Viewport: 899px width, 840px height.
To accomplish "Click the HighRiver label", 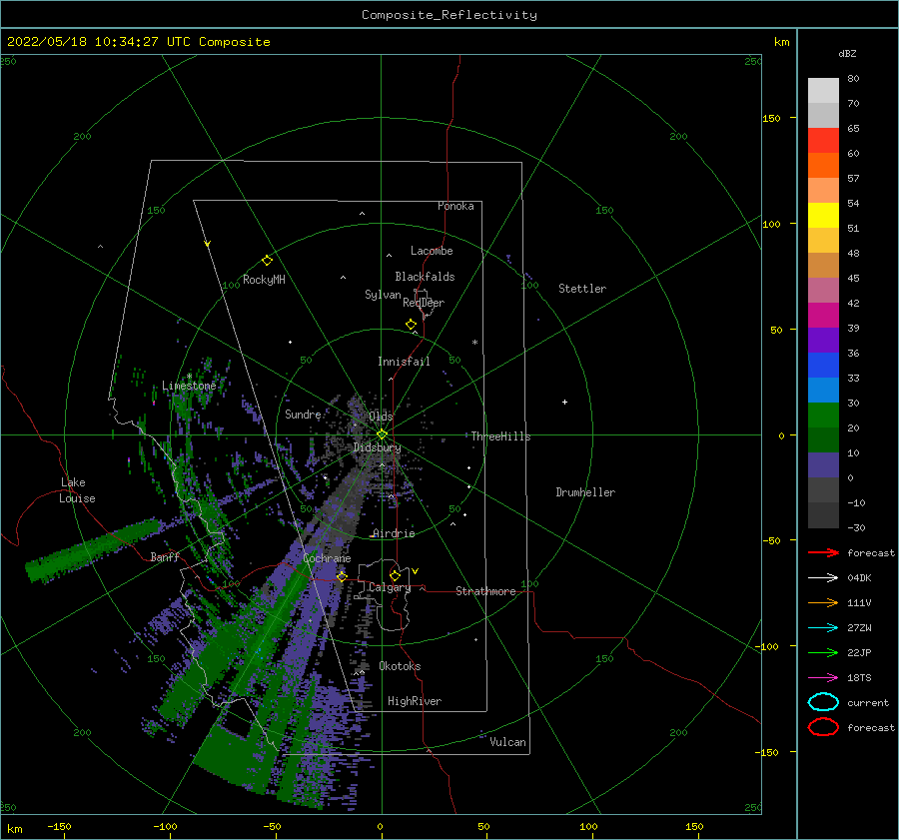I will pos(415,701).
